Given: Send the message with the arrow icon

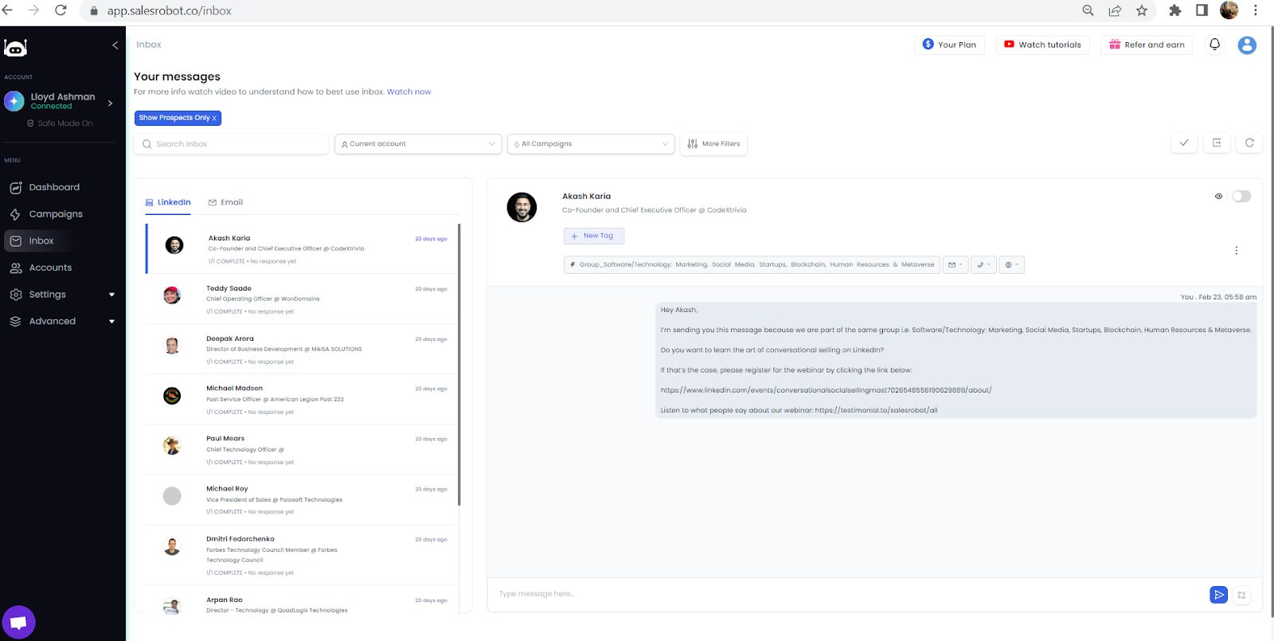Looking at the screenshot, I should [x=1218, y=595].
